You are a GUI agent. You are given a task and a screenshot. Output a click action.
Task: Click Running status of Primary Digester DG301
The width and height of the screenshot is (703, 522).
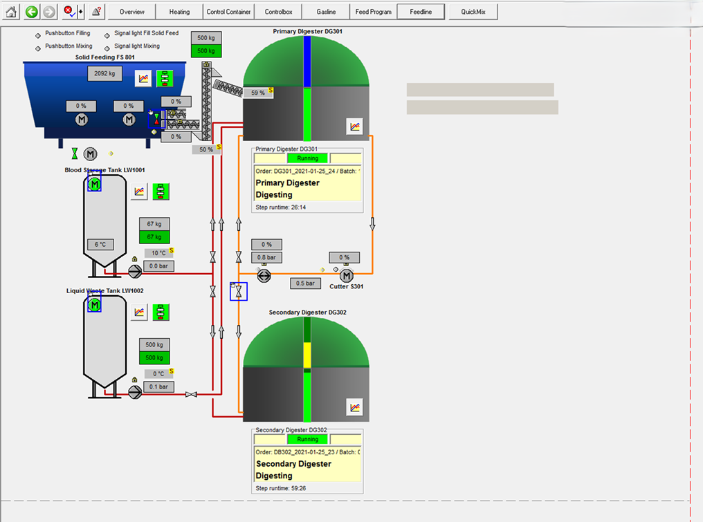tap(307, 158)
